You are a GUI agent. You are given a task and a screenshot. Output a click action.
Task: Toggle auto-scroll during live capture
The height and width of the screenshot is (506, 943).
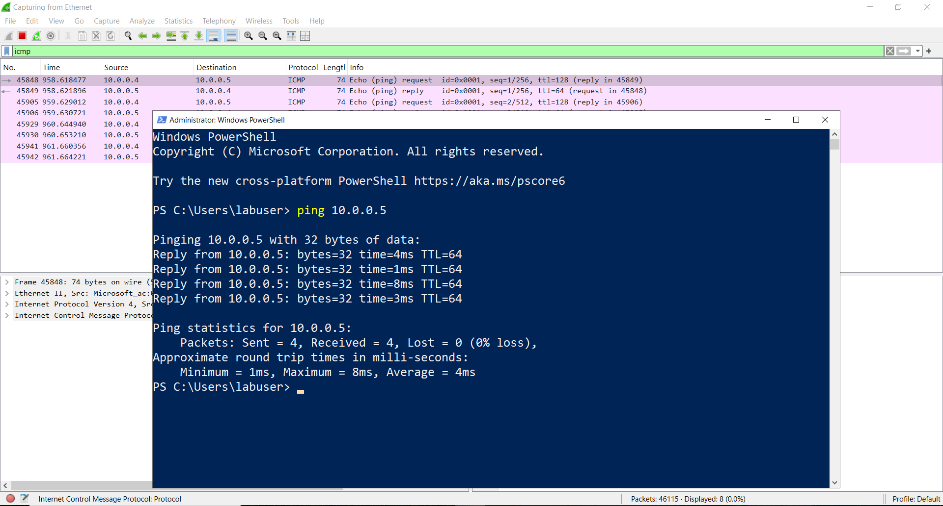pyautogui.click(x=214, y=36)
